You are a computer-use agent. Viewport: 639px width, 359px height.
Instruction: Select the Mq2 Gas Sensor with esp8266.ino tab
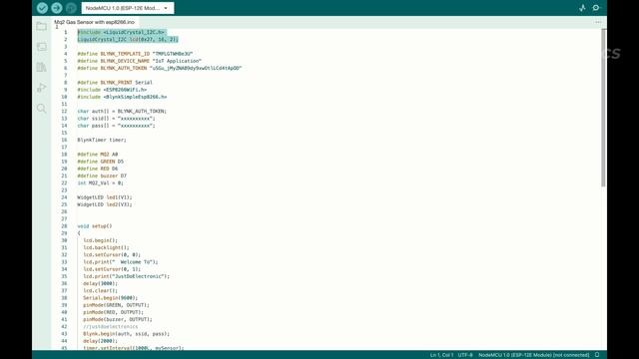click(x=95, y=22)
